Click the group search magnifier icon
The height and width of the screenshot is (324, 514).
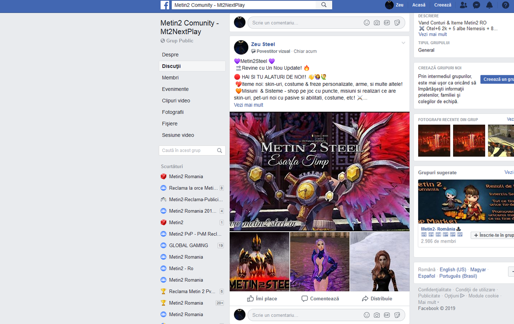pos(219,150)
